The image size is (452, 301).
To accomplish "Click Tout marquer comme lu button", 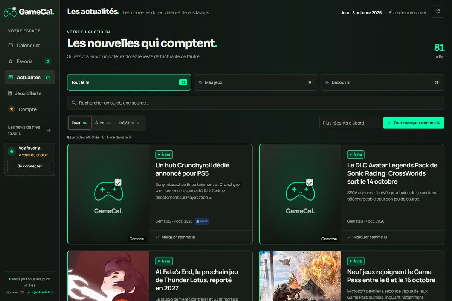I will (414, 123).
